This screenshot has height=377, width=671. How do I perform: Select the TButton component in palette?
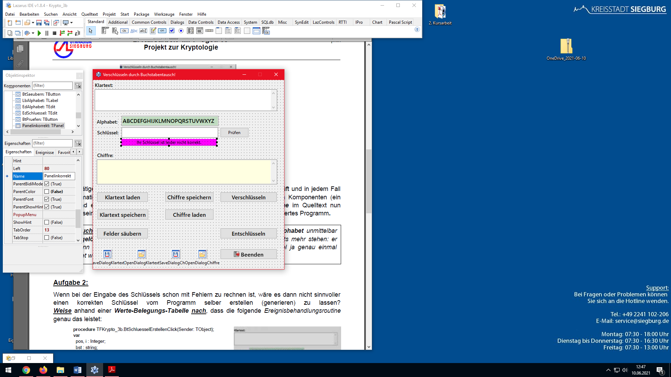pos(124,31)
